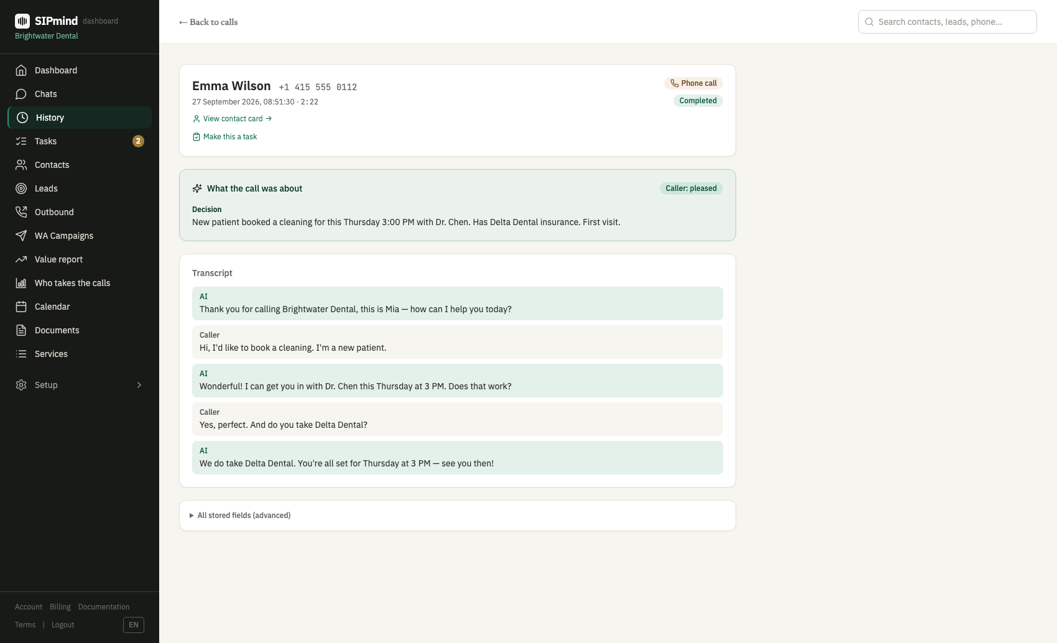1057x643 pixels.
Task: Open the Terms link
Action: (x=25, y=625)
